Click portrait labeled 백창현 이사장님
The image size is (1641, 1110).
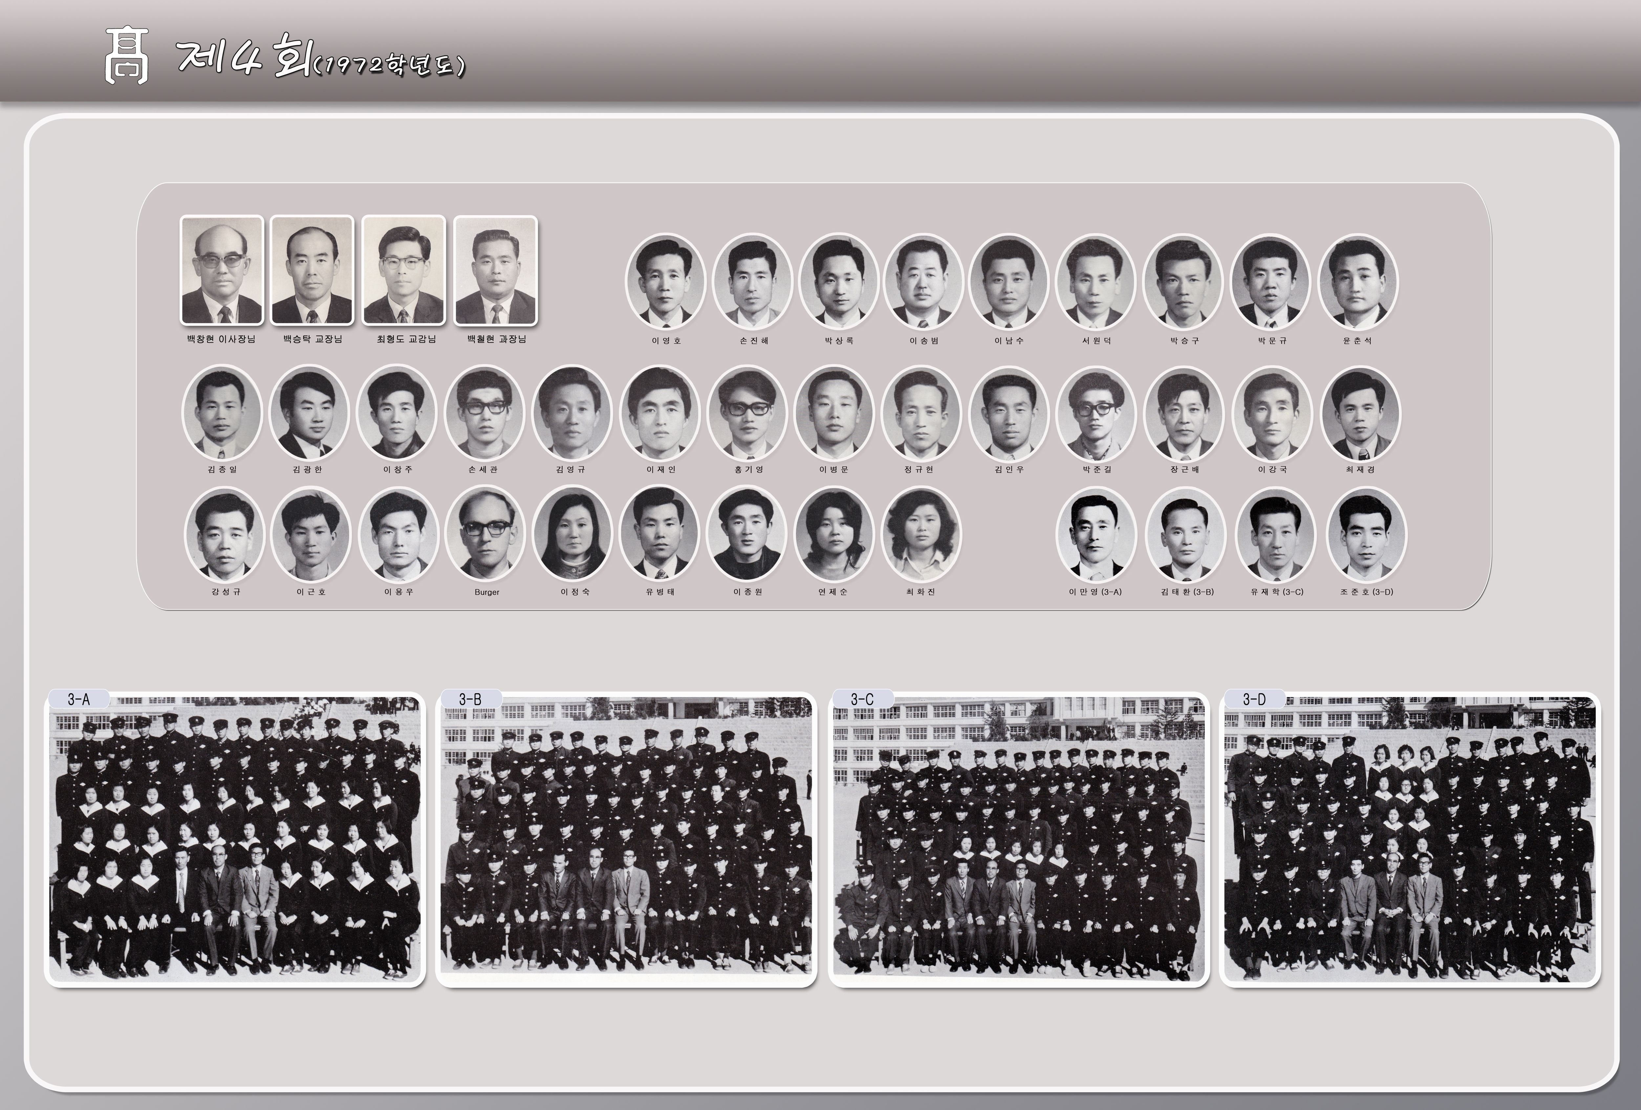[x=222, y=270]
